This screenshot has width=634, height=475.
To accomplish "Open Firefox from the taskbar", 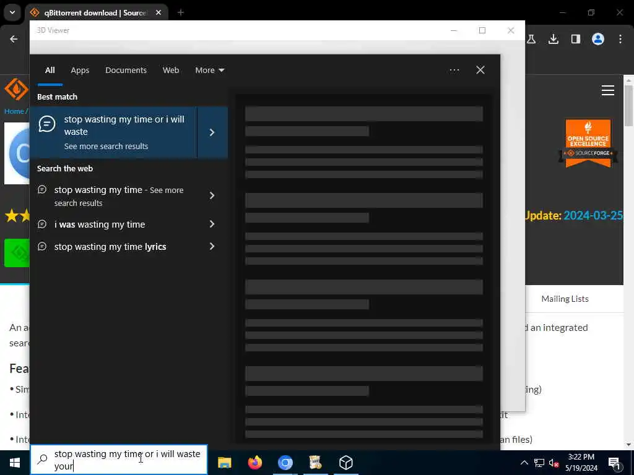I will (x=254, y=463).
